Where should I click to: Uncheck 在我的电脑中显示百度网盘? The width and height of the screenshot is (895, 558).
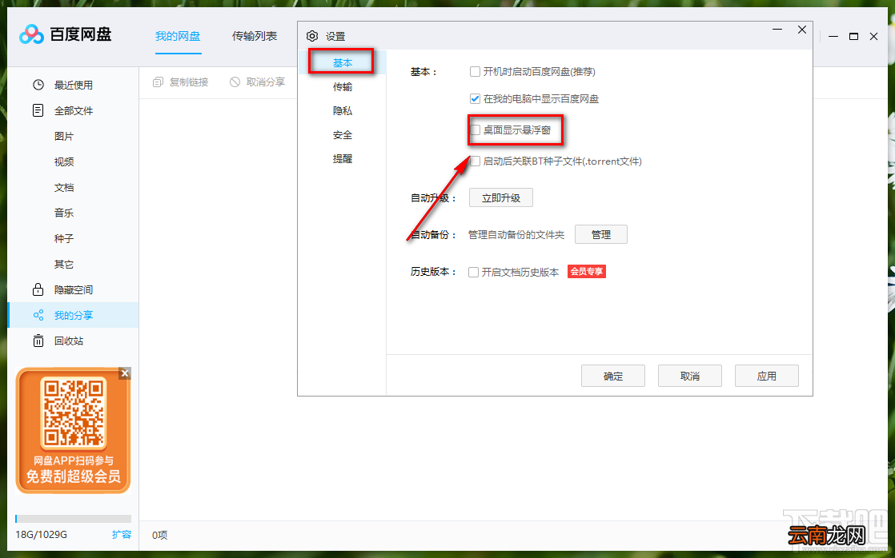[x=475, y=99]
